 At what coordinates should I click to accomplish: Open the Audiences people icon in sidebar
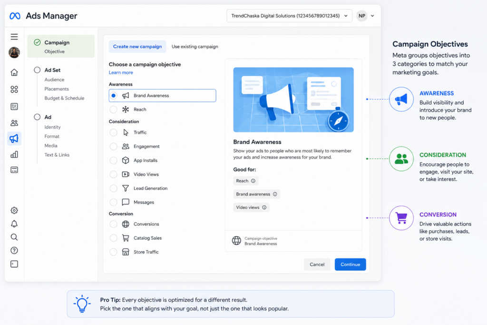(x=14, y=123)
